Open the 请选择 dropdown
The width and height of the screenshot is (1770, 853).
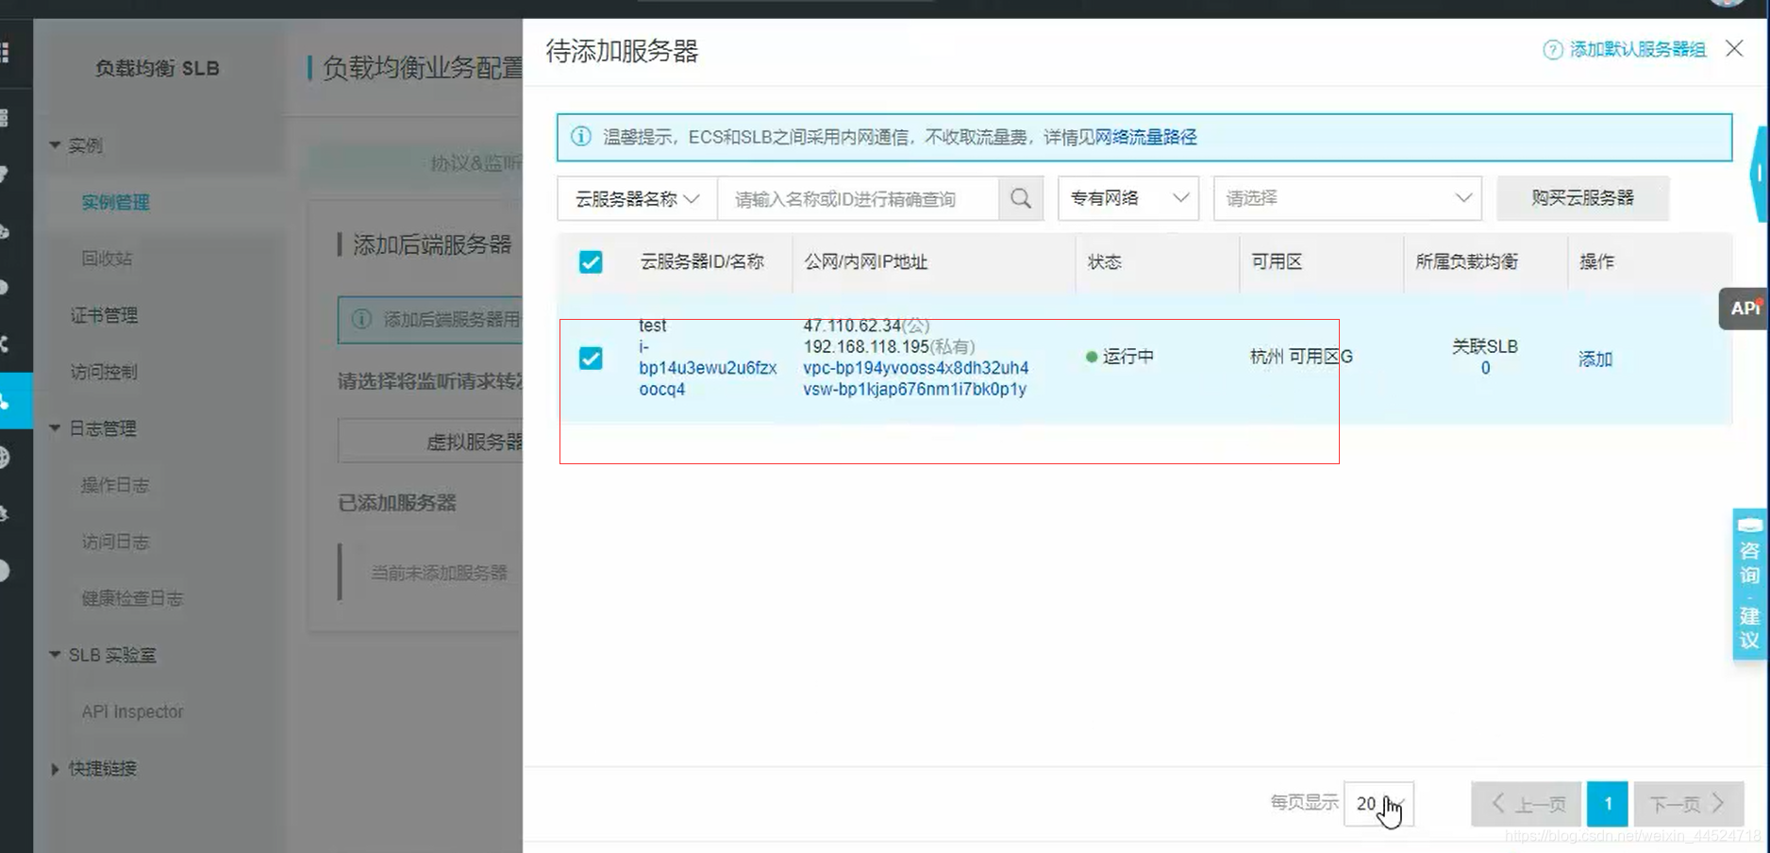point(1347,198)
